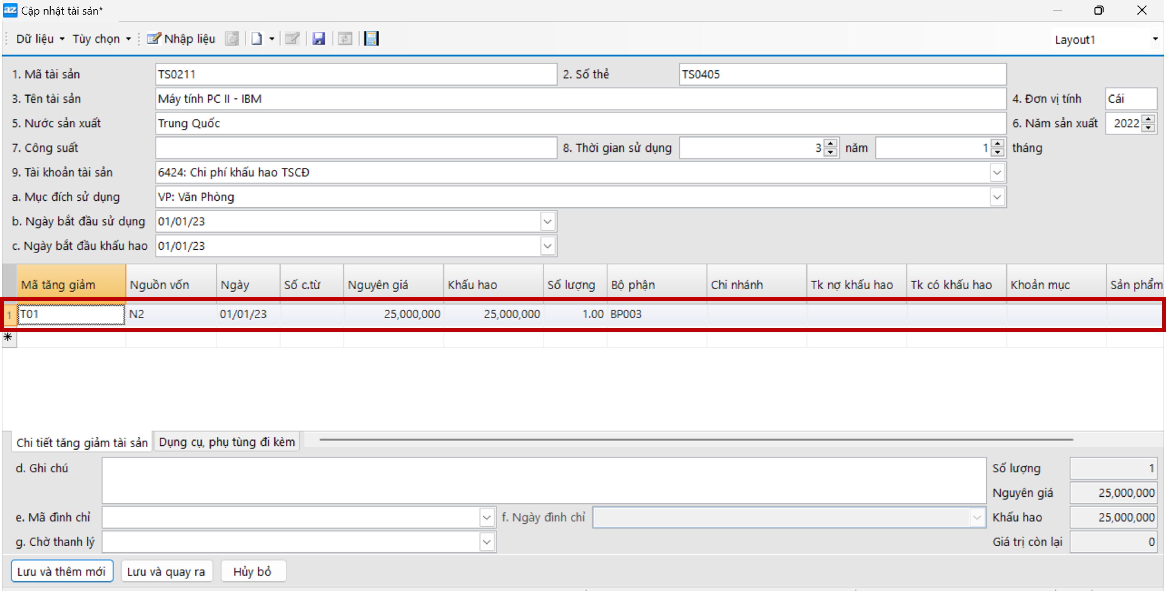Screen dimensions: 1166x591
Task: Increase the Năm sản xuất value
Action: [1148, 119]
